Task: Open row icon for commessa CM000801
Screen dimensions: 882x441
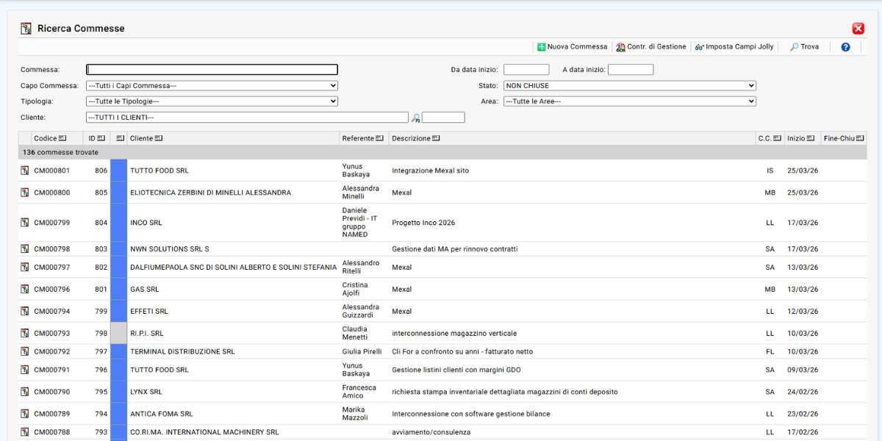Action: 24,171
